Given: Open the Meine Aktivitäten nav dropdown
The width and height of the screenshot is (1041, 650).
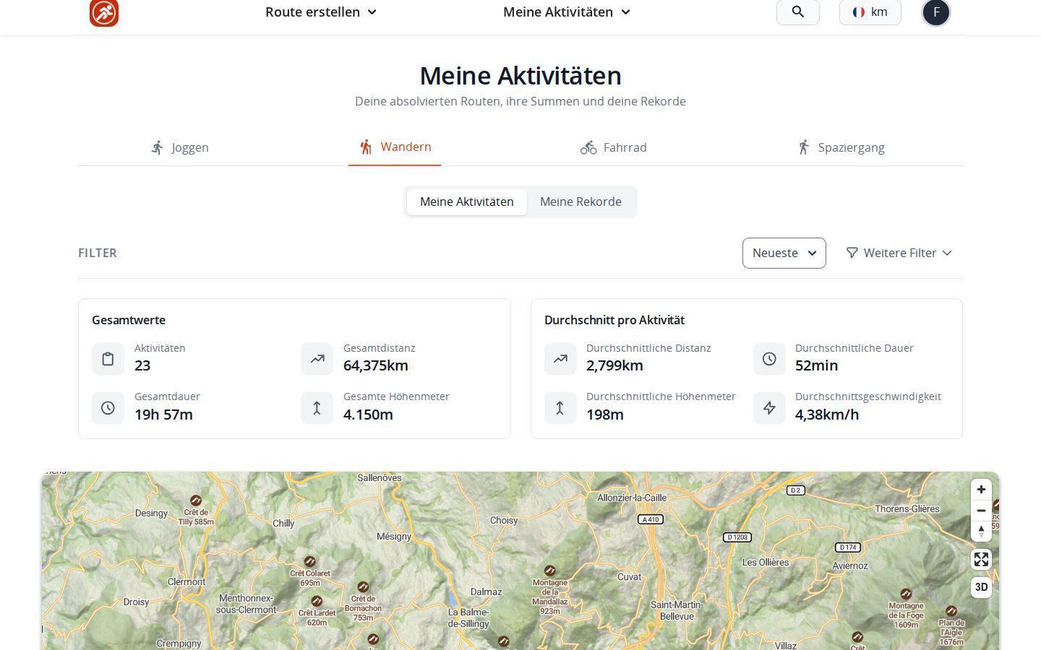Looking at the screenshot, I should point(567,12).
